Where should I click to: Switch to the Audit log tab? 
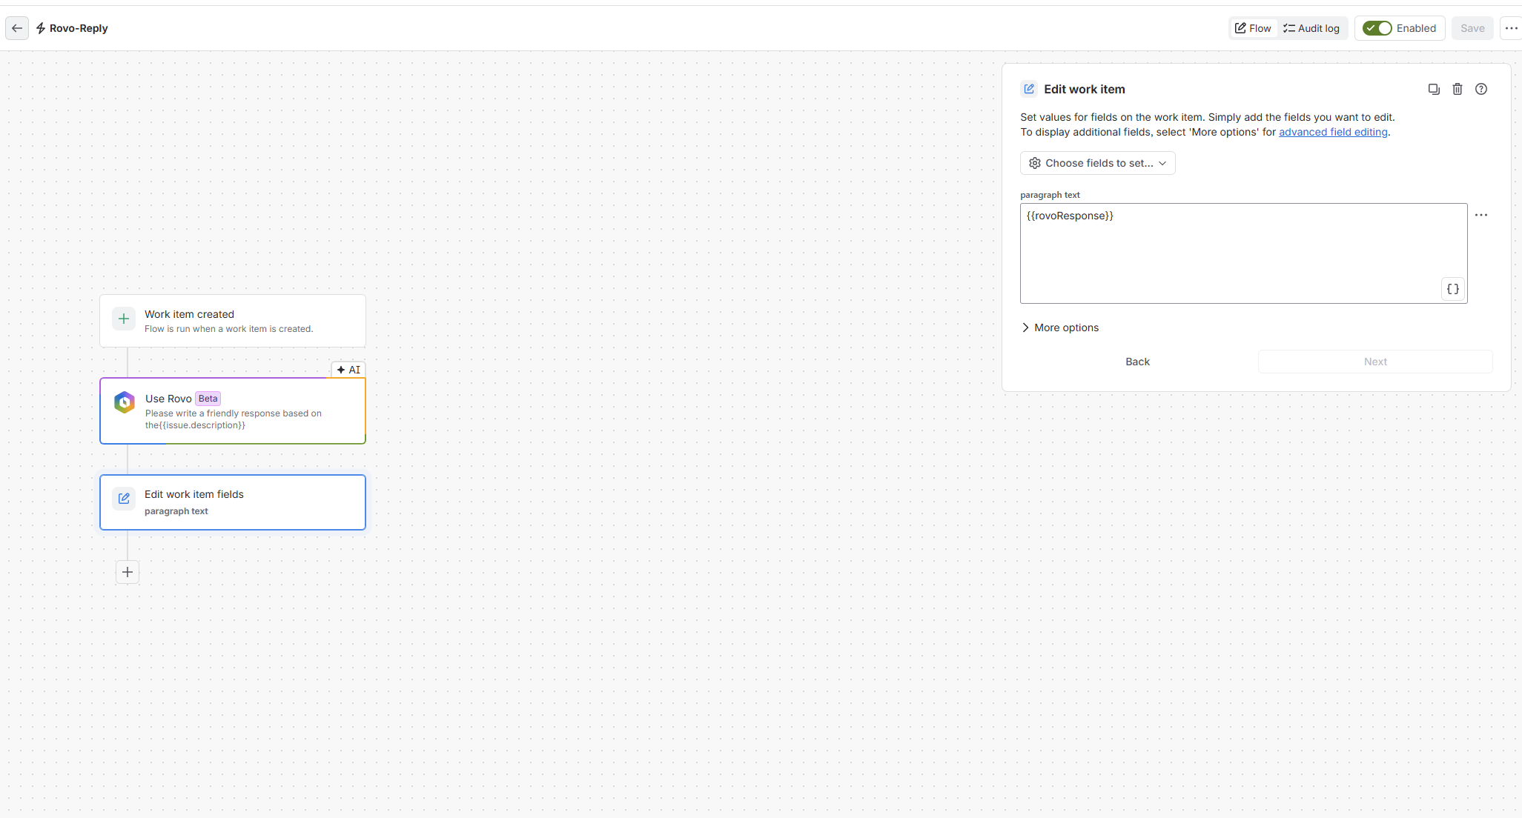(x=1311, y=28)
